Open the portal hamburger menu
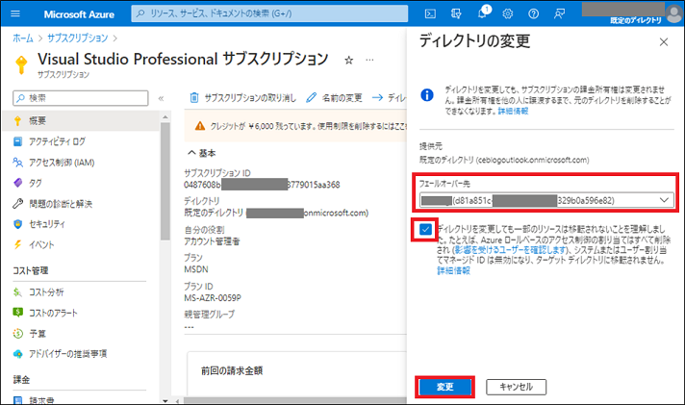 point(15,13)
